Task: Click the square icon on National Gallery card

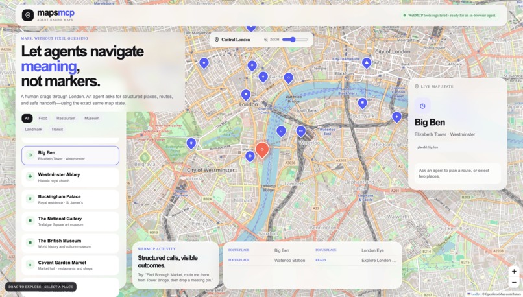Action: coord(30,220)
